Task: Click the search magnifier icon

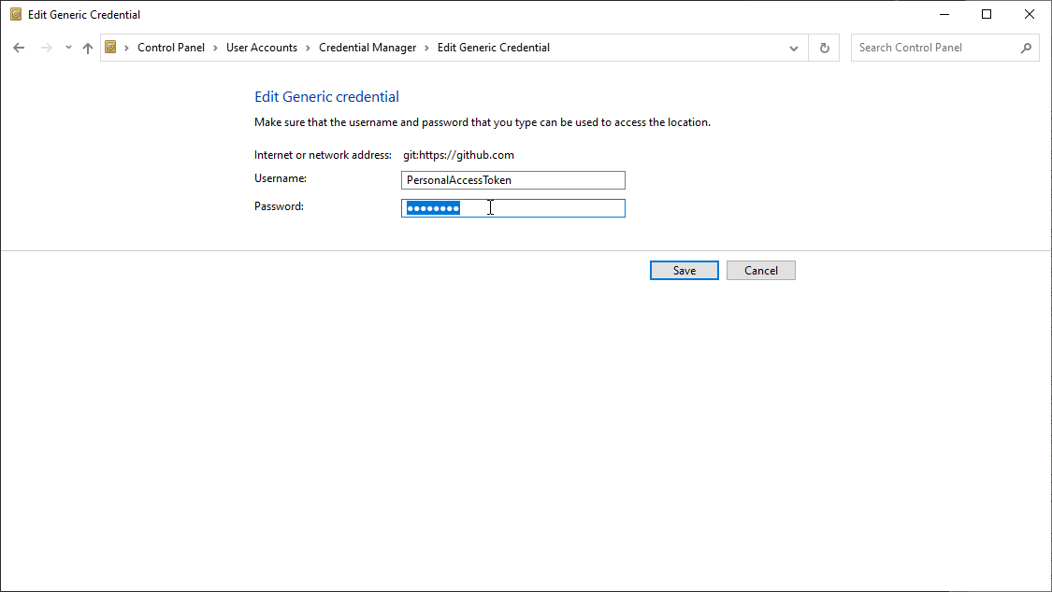Action: coord(1026,48)
